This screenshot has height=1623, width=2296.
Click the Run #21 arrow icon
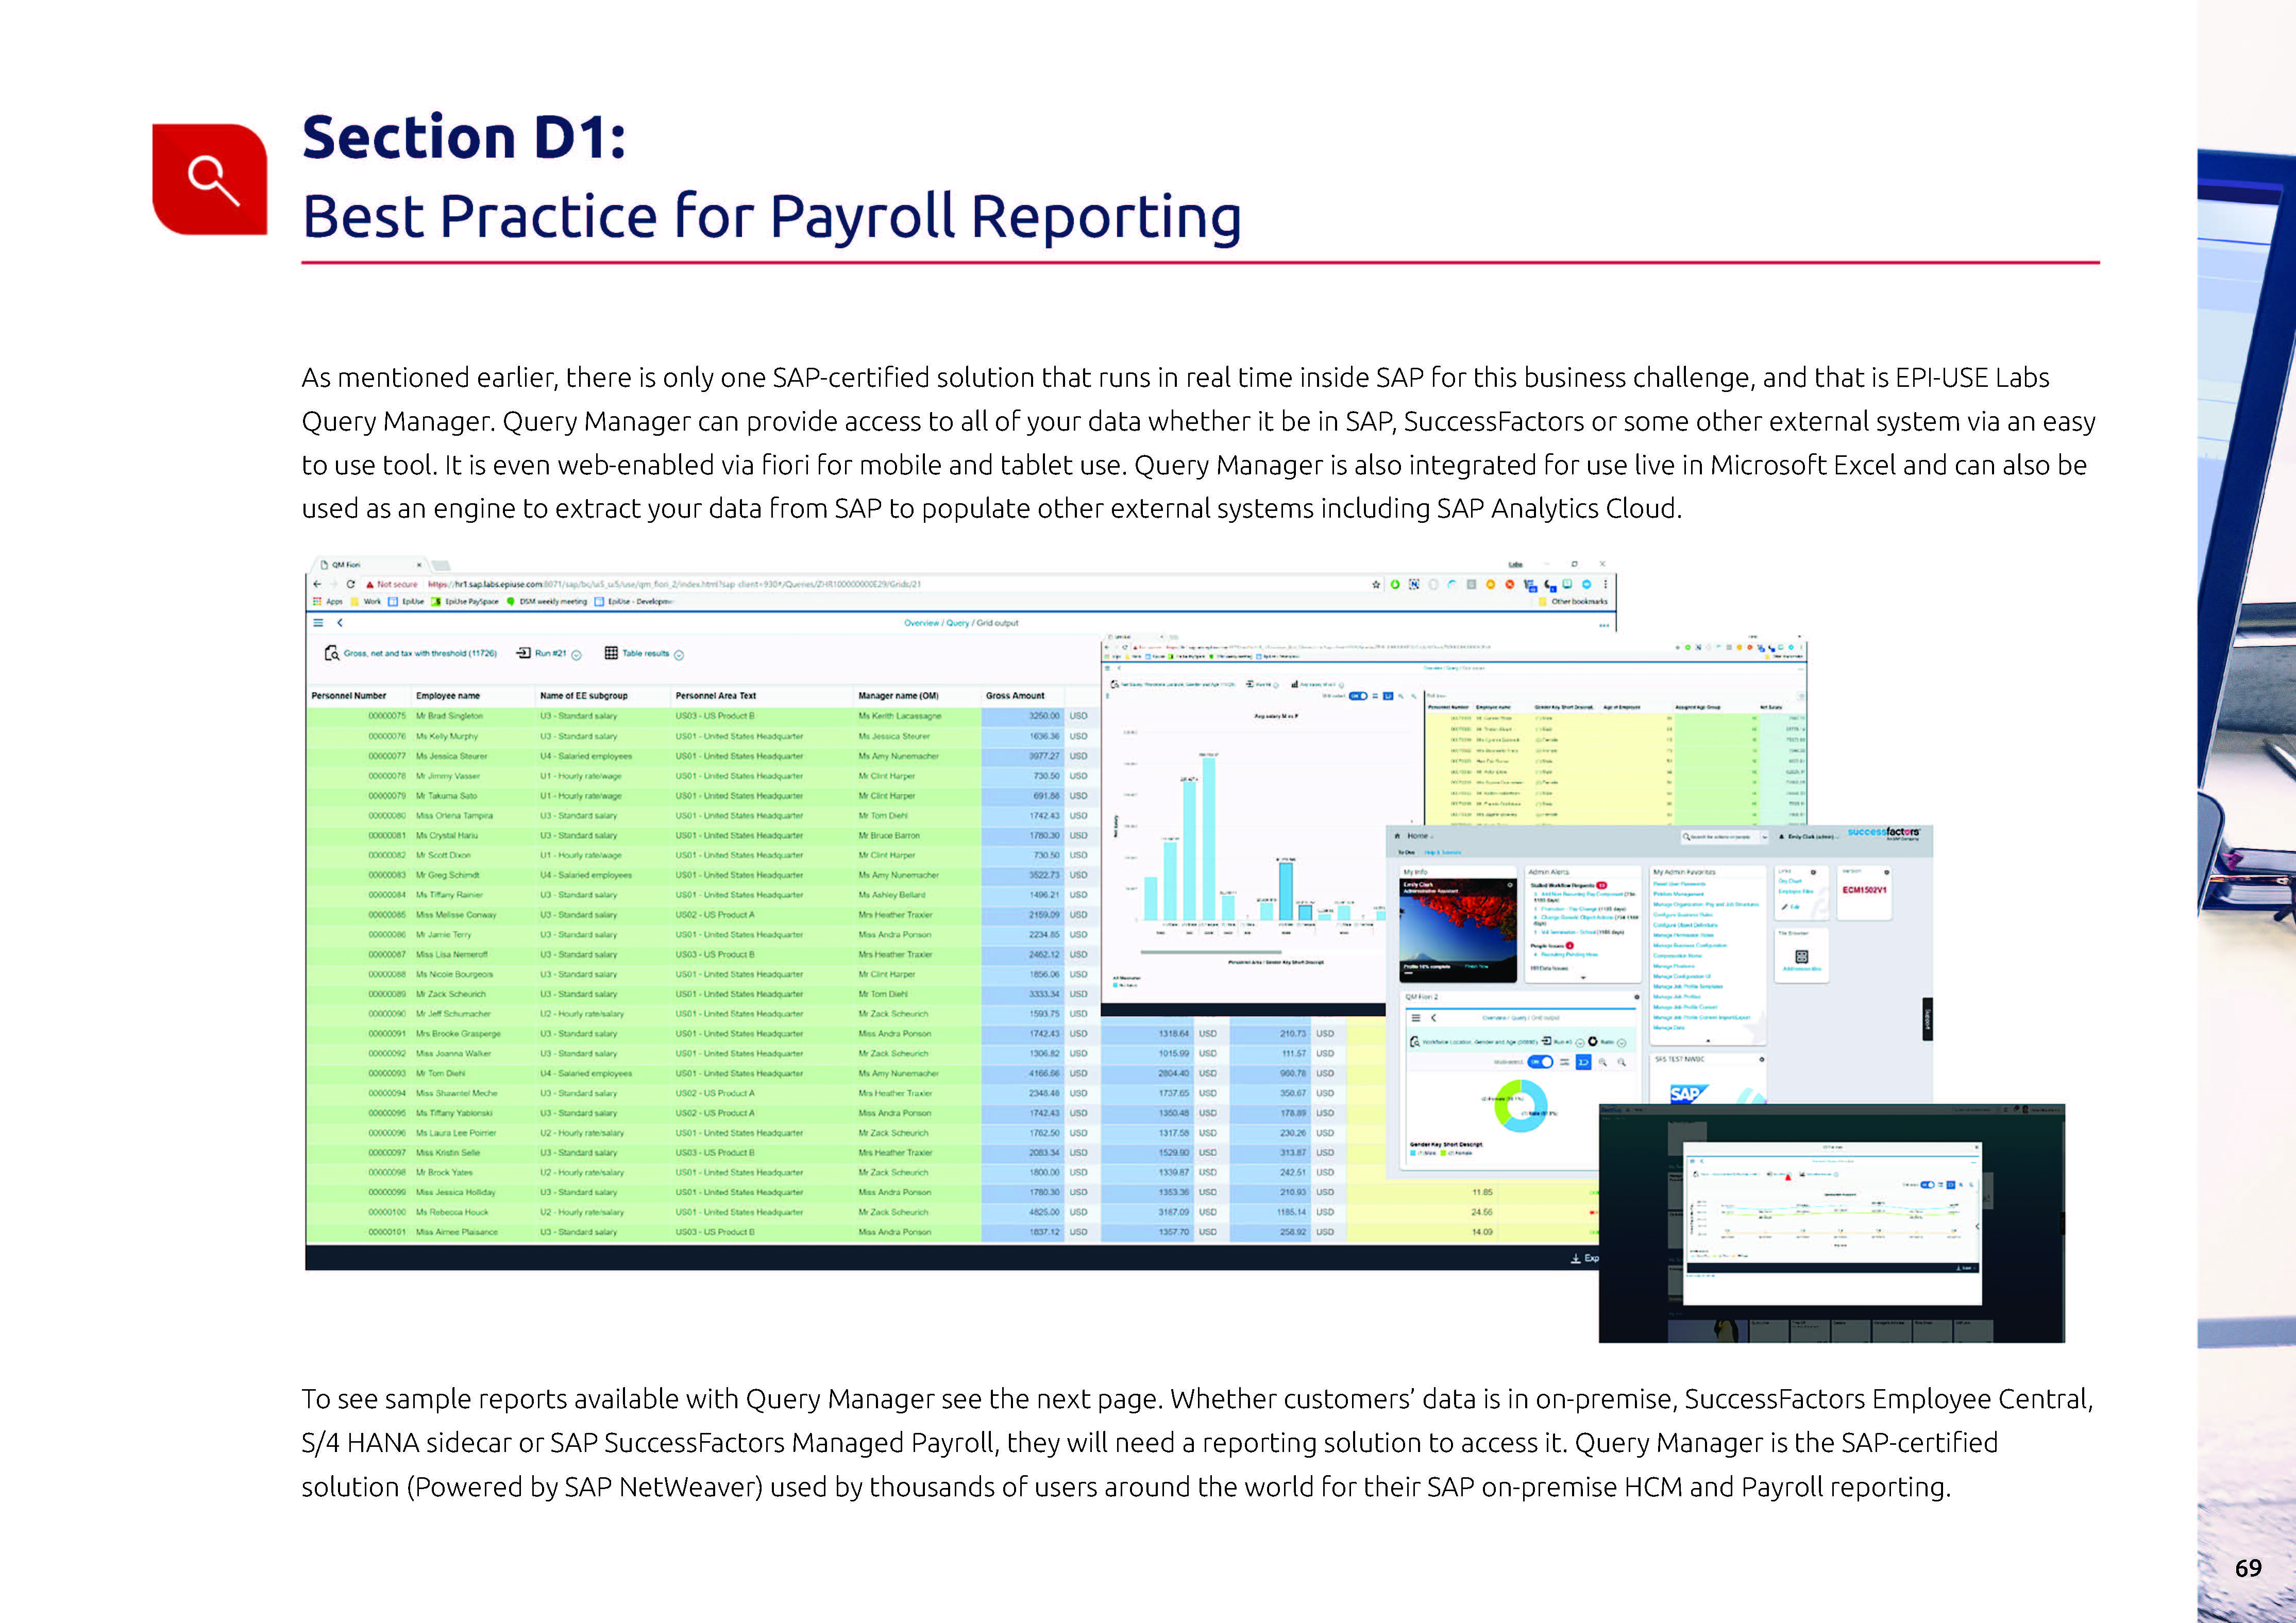[523, 653]
